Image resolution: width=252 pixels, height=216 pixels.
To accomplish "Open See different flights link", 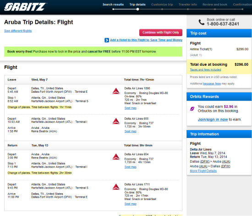I will point(18,31).
